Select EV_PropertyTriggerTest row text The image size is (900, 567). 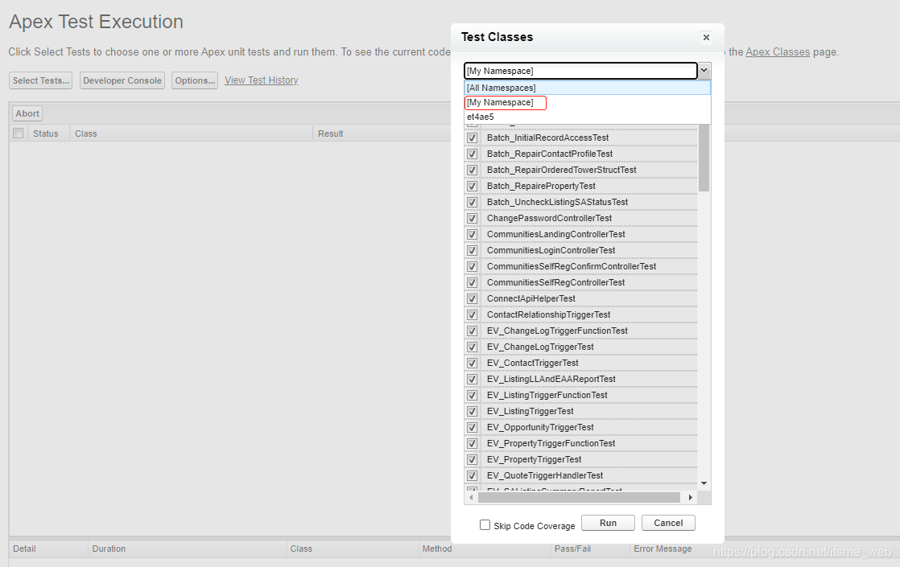coord(535,459)
